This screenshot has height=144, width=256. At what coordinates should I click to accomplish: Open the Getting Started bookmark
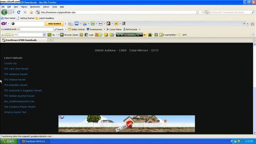(x=26, y=18)
